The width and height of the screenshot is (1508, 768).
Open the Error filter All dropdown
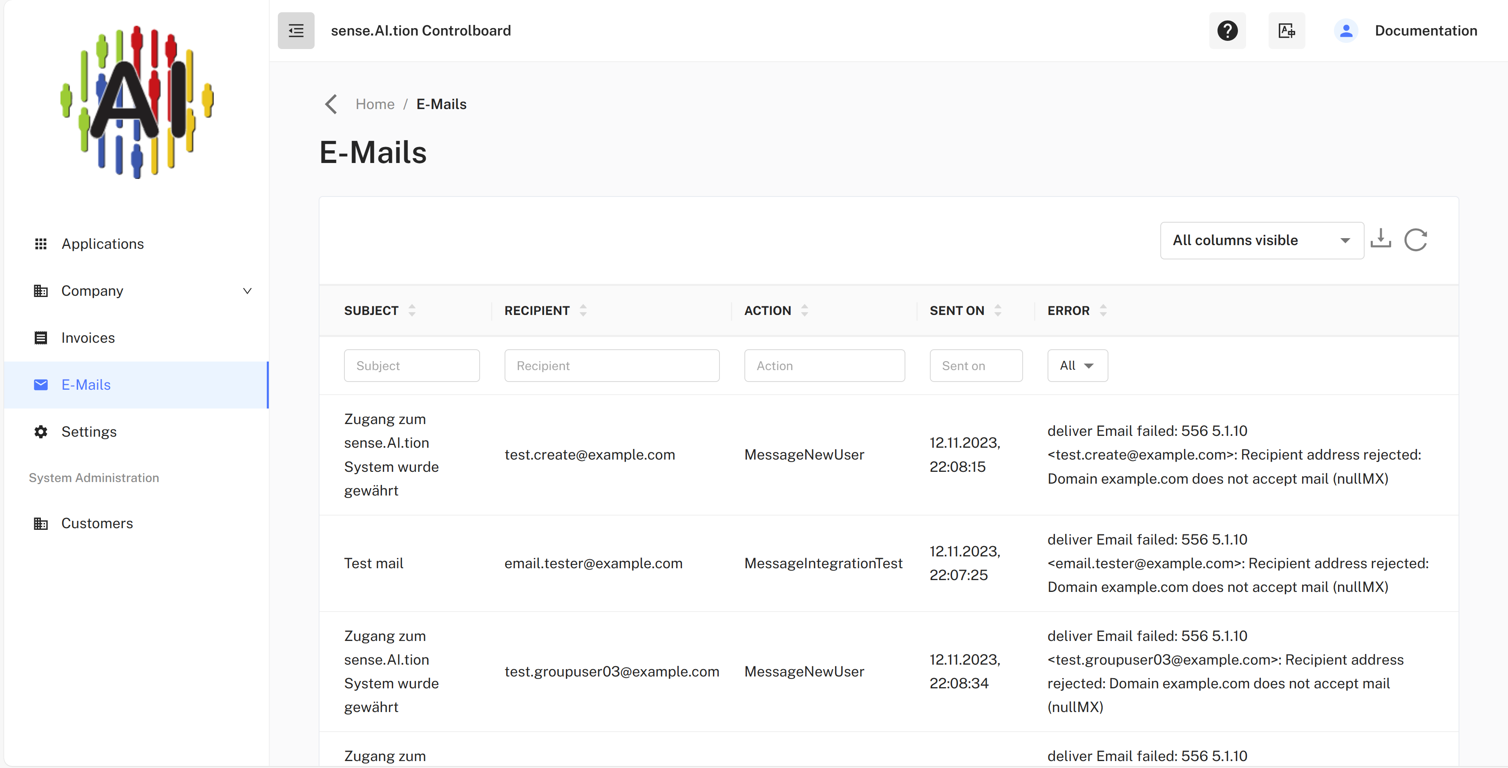pos(1077,365)
